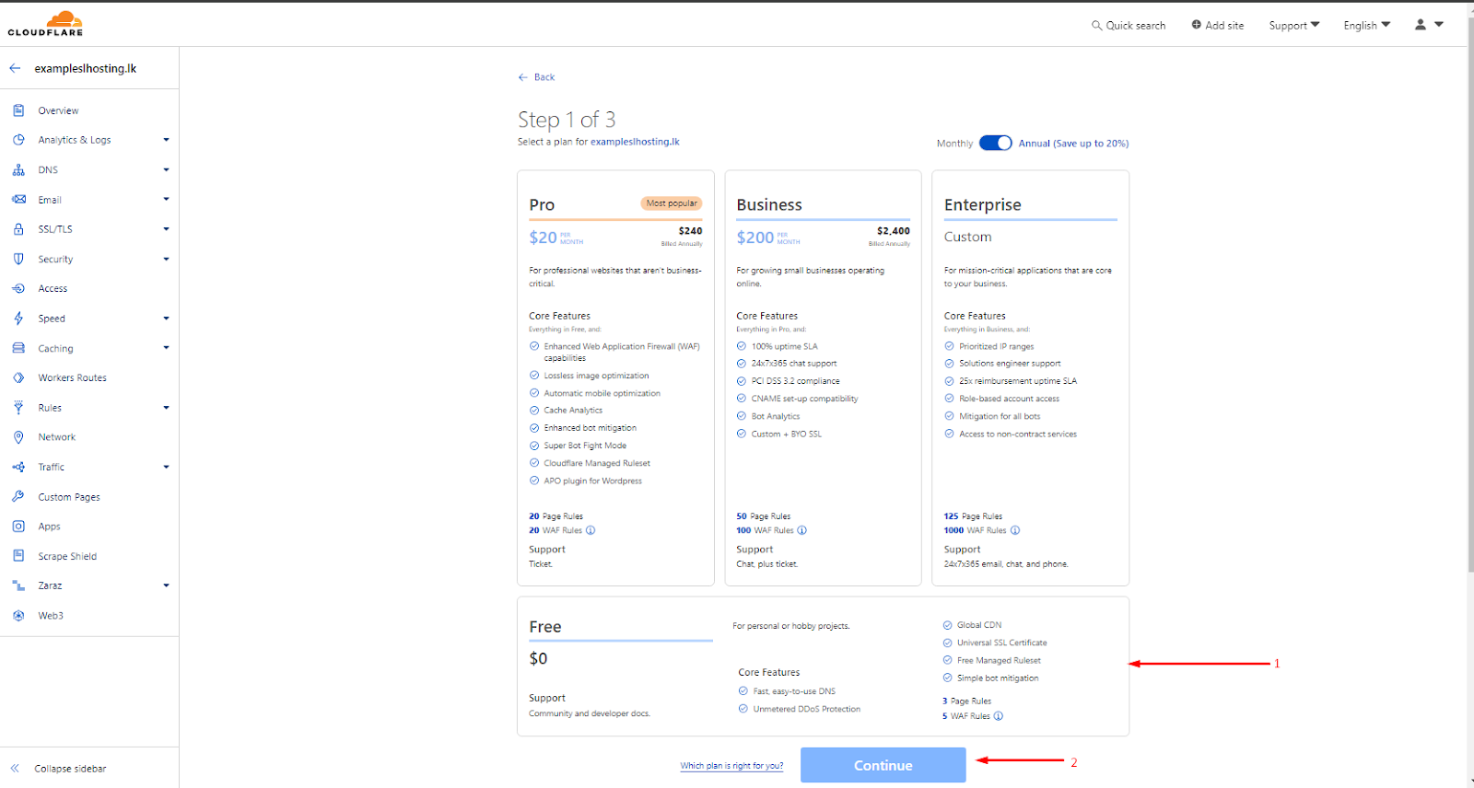Click the Network location pin icon

(18, 437)
